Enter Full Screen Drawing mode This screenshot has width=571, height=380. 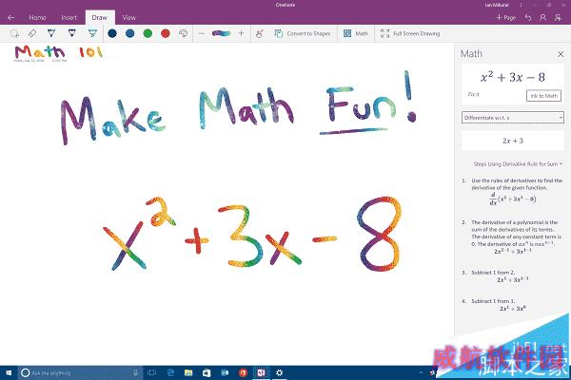pos(411,33)
